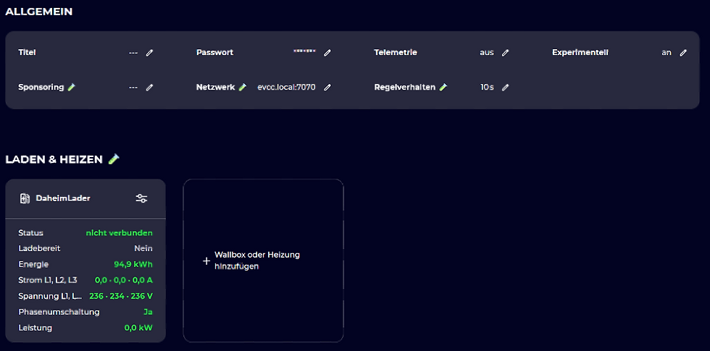Click the Regelverhalten label
This screenshot has height=351, width=710.
405,88
